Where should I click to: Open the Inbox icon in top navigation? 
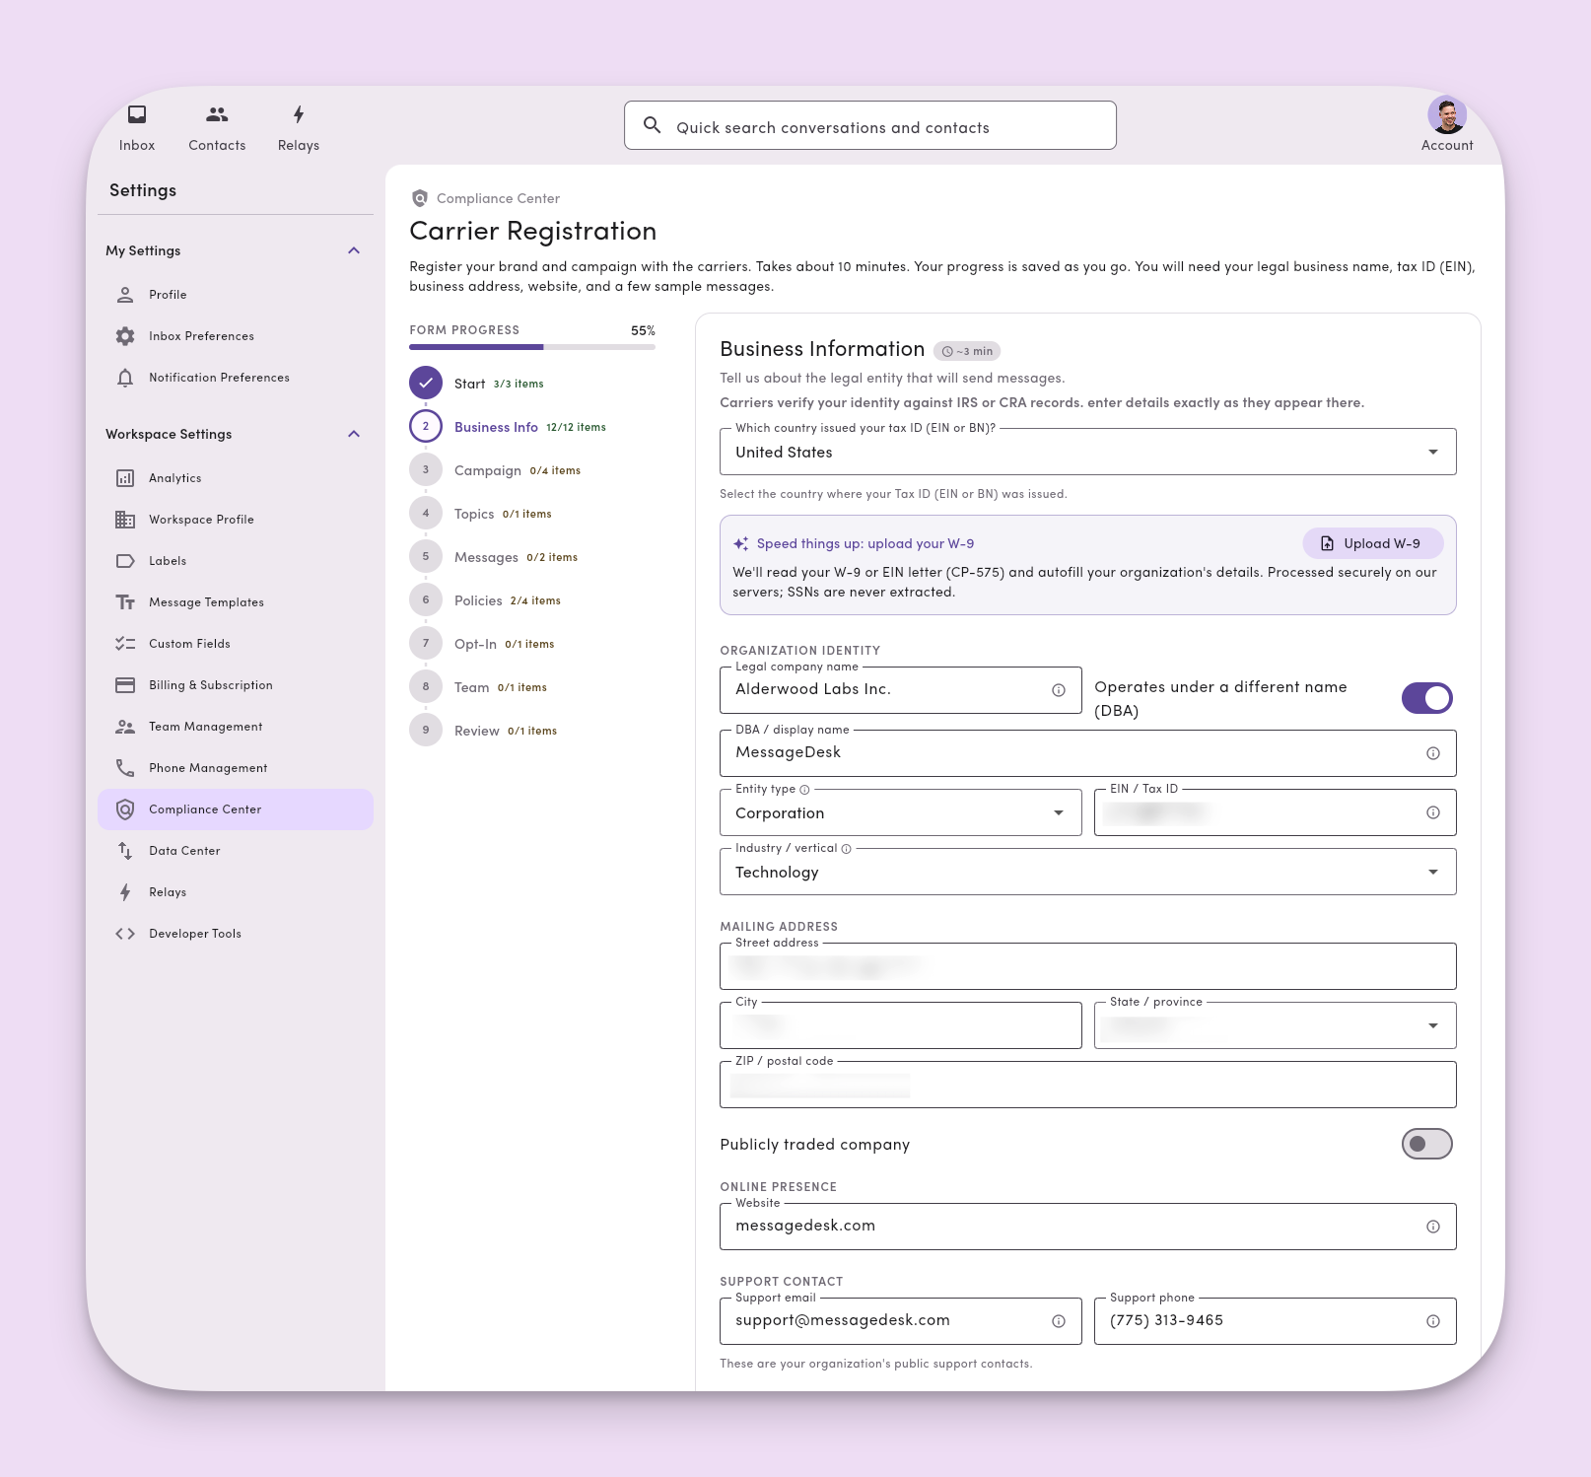click(137, 114)
